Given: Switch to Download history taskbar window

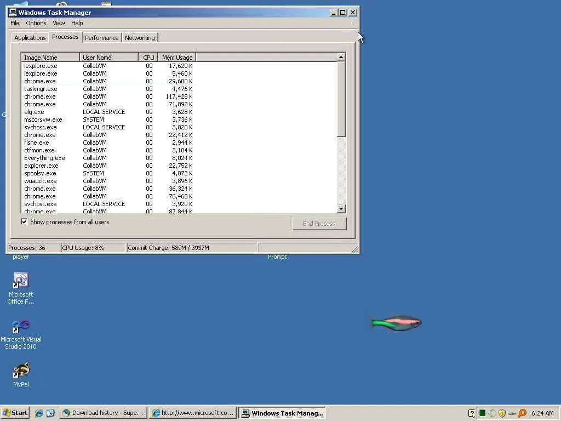Looking at the screenshot, I should (x=103, y=413).
